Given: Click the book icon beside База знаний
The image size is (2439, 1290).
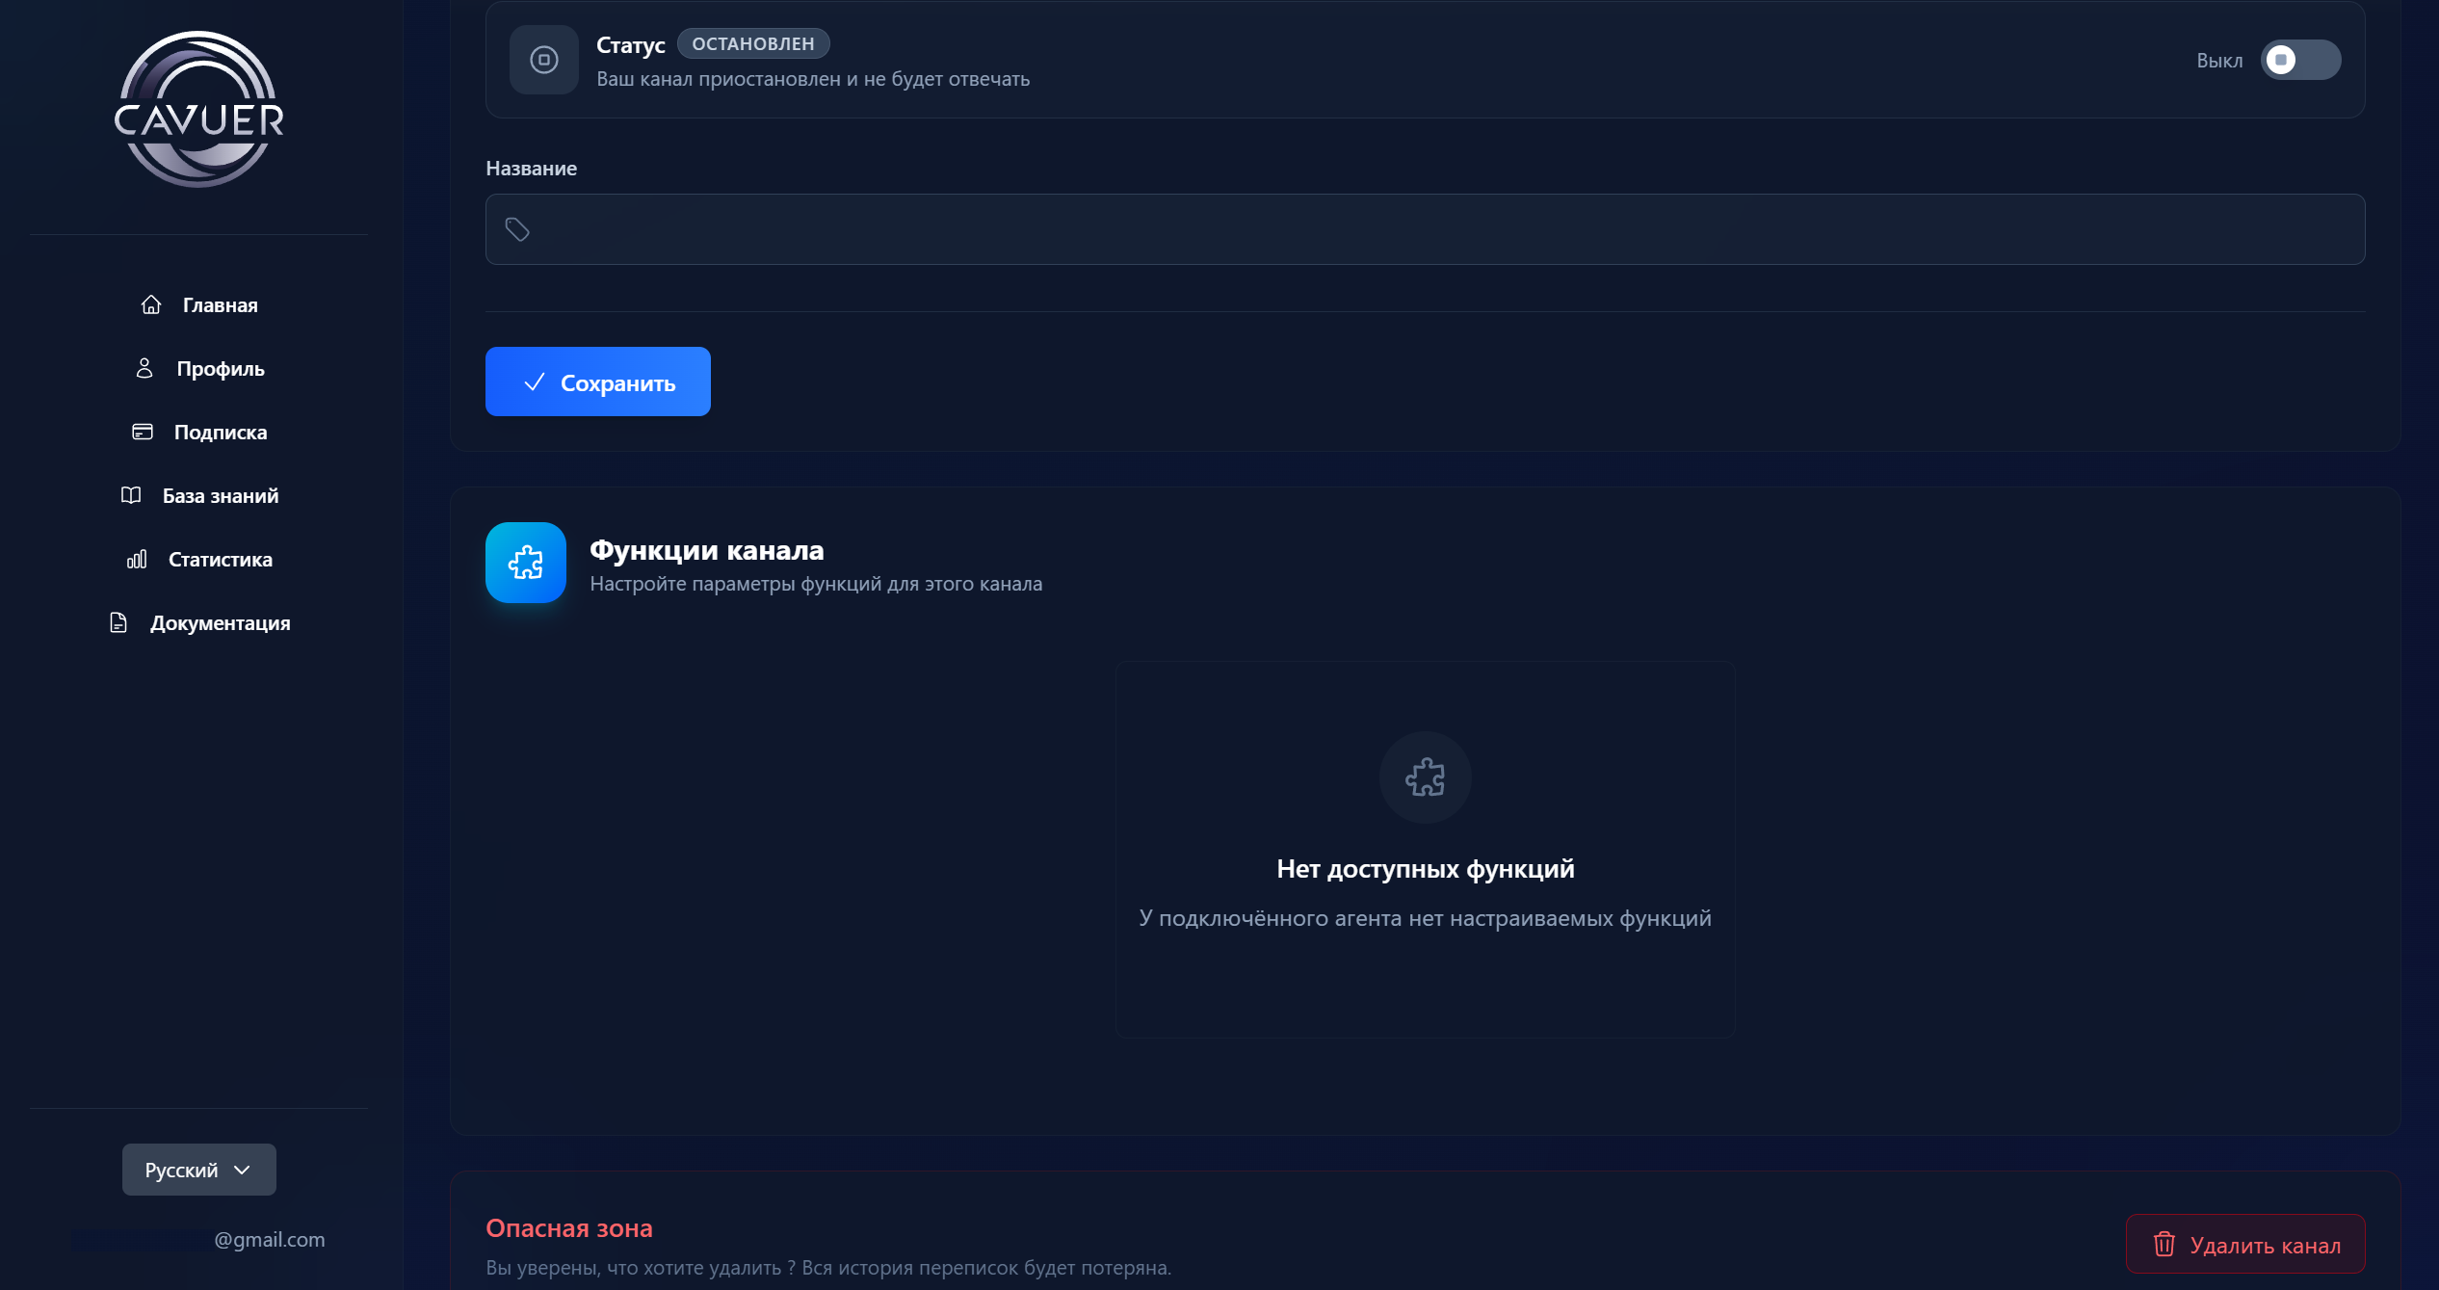Looking at the screenshot, I should click(131, 495).
